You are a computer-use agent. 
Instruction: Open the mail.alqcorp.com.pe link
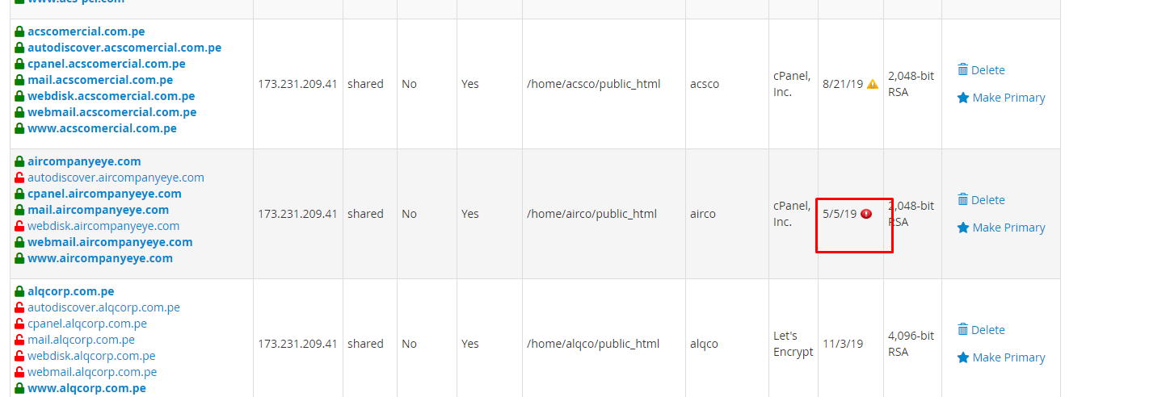pos(81,340)
